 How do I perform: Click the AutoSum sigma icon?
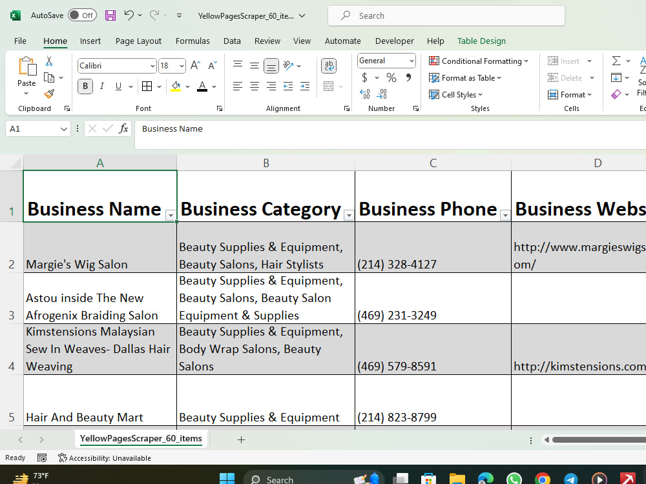616,61
